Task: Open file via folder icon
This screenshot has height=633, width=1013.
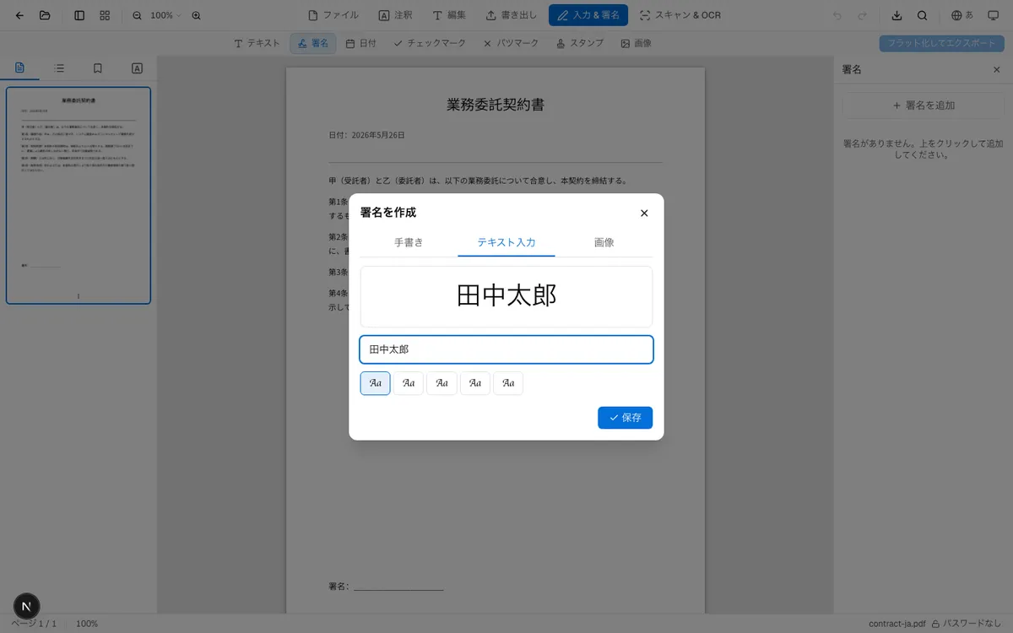Action: (45, 15)
